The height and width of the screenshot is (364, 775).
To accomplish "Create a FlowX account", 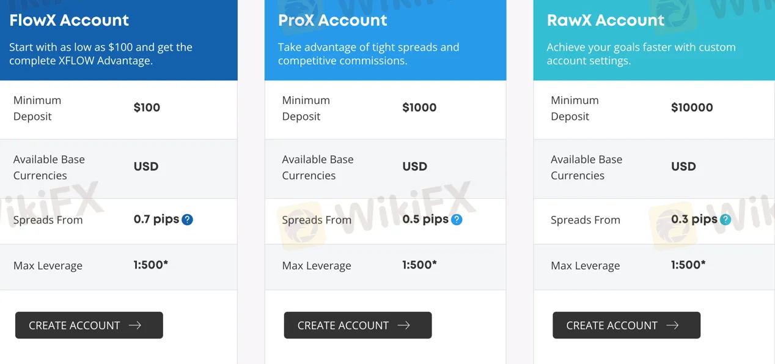I will click(89, 325).
